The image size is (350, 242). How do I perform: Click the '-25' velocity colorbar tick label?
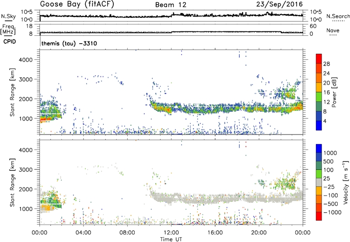pos(329,187)
